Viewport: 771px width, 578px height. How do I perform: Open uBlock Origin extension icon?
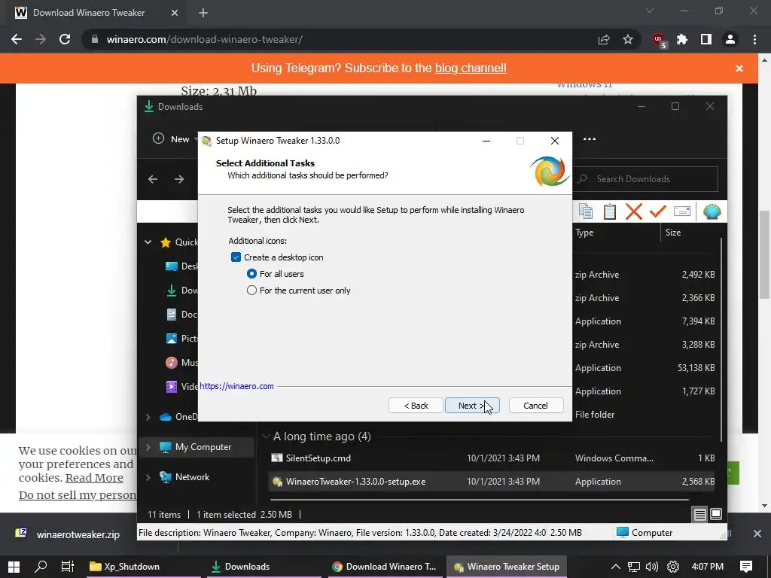pos(659,41)
